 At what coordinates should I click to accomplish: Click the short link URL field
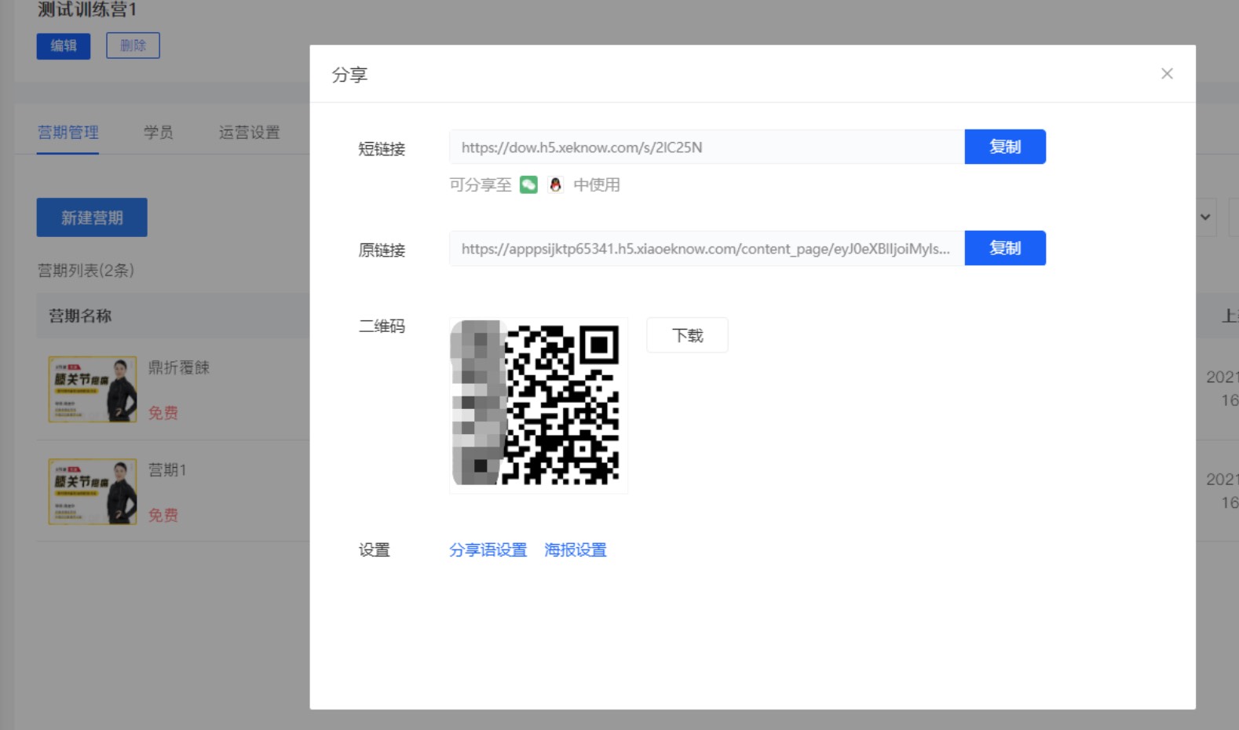click(707, 147)
